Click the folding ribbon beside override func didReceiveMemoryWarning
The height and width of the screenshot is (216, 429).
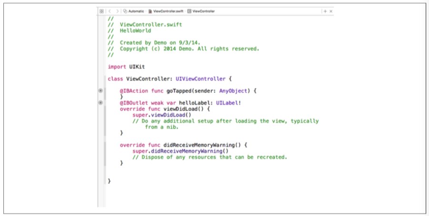105,145
